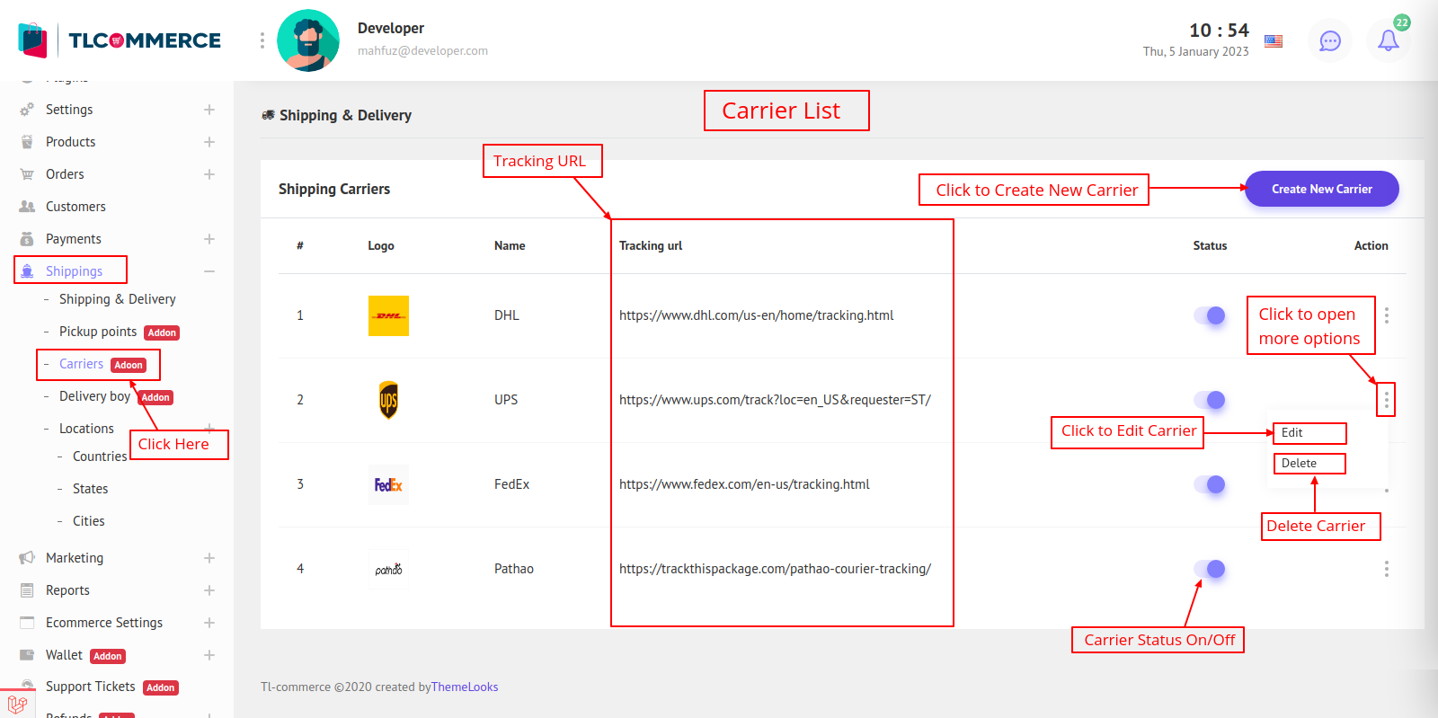Collapse the Shippings sidebar section
The image size is (1438, 718).
coord(209,271)
